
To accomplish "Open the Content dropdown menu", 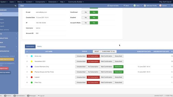I will (x=29, y=2).
